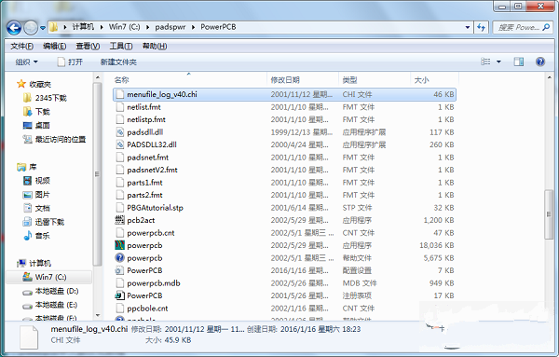The width and height of the screenshot is (559, 357).
Task: Open 视频 library in sidebar
Action: click(x=36, y=181)
